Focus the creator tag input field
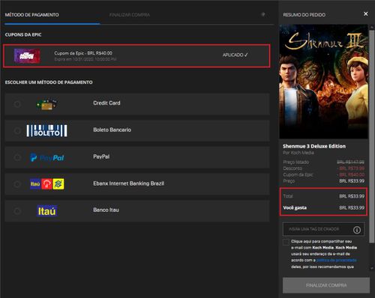 [x=323, y=229]
